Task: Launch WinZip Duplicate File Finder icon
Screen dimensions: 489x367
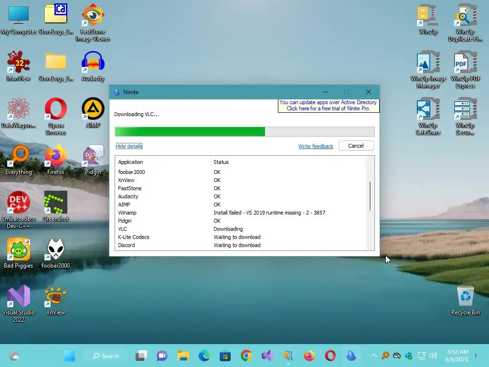Action: [465, 22]
